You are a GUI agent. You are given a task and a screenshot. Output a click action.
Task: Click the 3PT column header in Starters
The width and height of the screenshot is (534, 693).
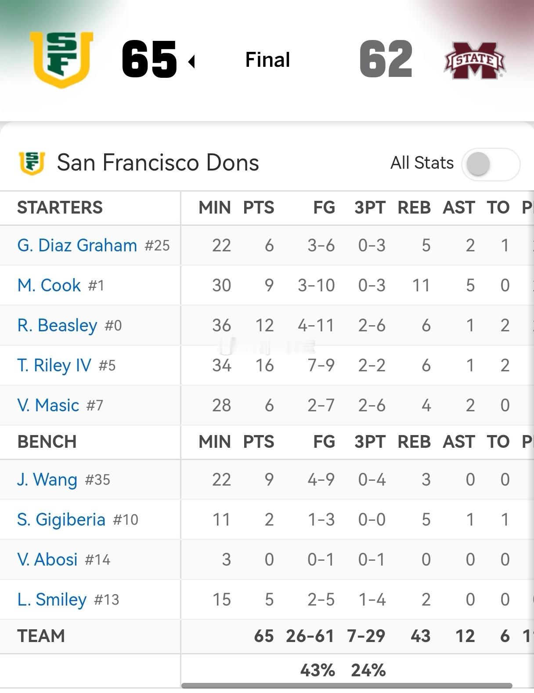(x=370, y=207)
